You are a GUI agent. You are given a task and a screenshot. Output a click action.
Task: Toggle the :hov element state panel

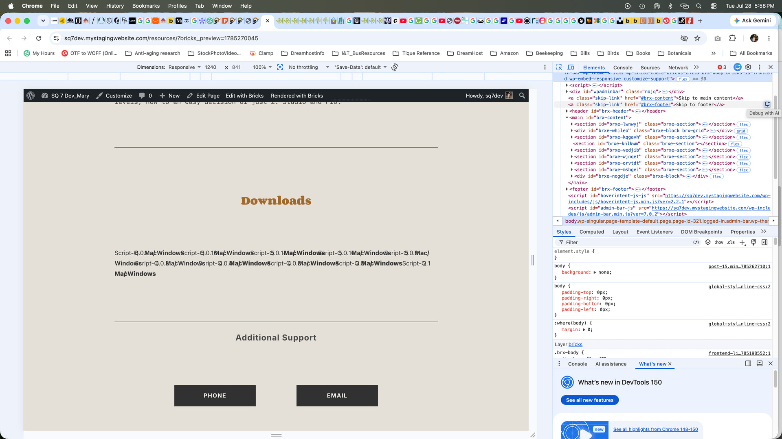click(x=719, y=242)
